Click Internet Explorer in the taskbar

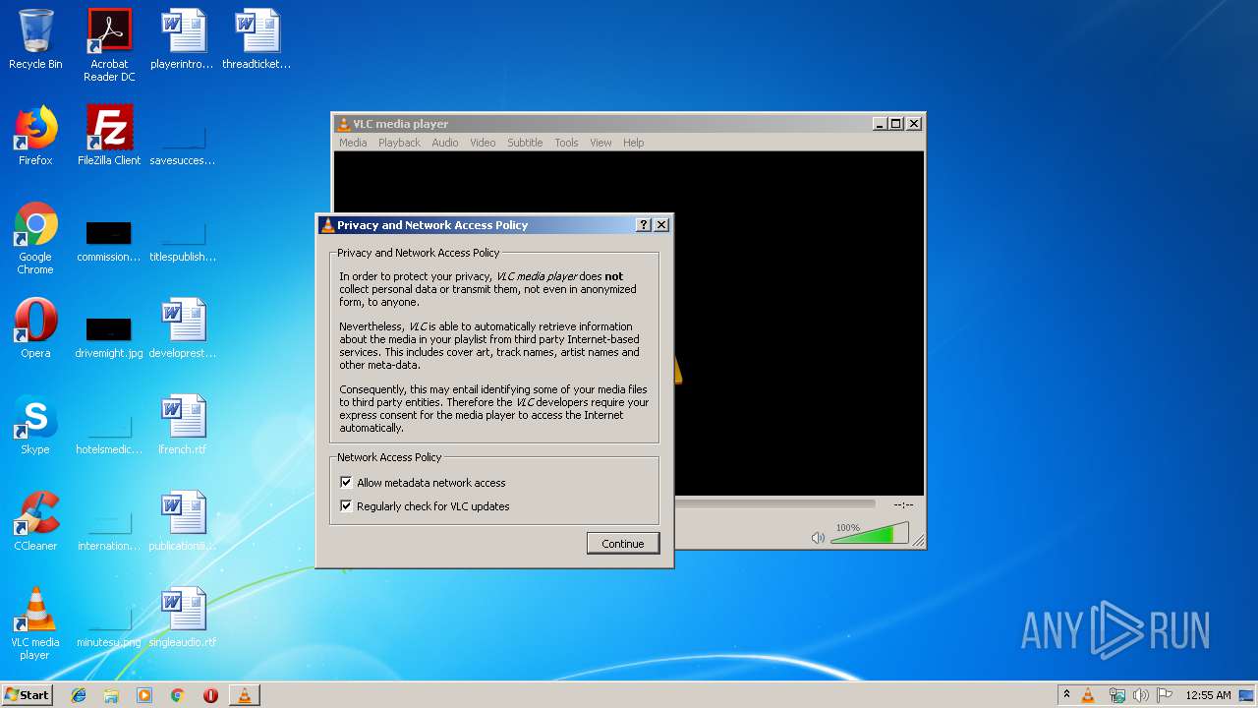click(x=79, y=695)
